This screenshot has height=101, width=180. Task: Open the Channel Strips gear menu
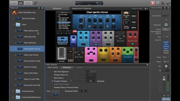[168, 8]
